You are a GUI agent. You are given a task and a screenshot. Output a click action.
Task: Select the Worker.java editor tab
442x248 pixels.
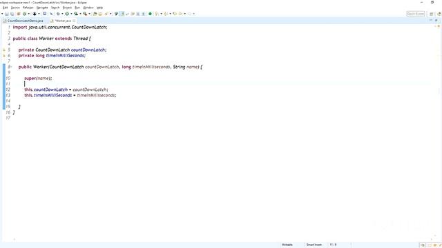63,21
